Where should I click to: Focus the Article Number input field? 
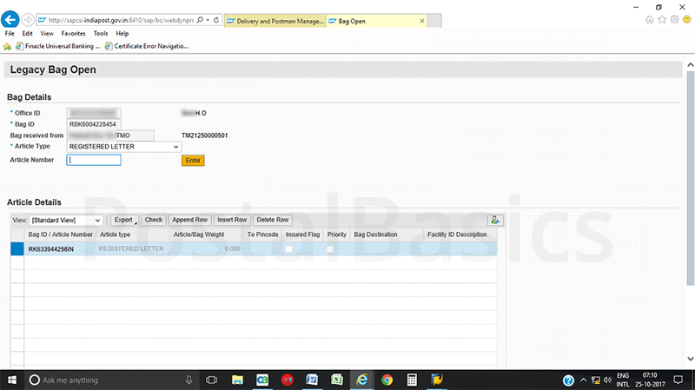95,160
